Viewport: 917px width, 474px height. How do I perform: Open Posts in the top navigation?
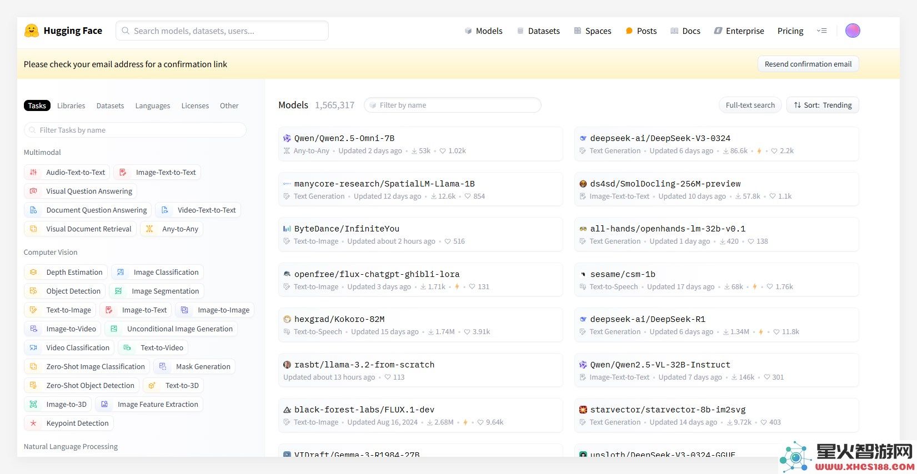pos(641,31)
